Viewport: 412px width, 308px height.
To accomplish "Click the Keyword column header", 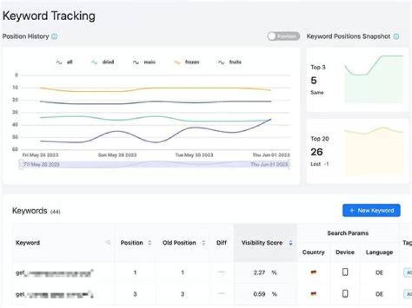I will pos(28,243).
